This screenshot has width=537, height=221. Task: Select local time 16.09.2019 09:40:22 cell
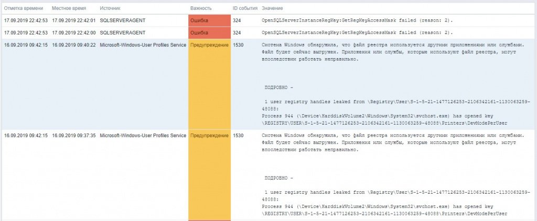pos(73,45)
